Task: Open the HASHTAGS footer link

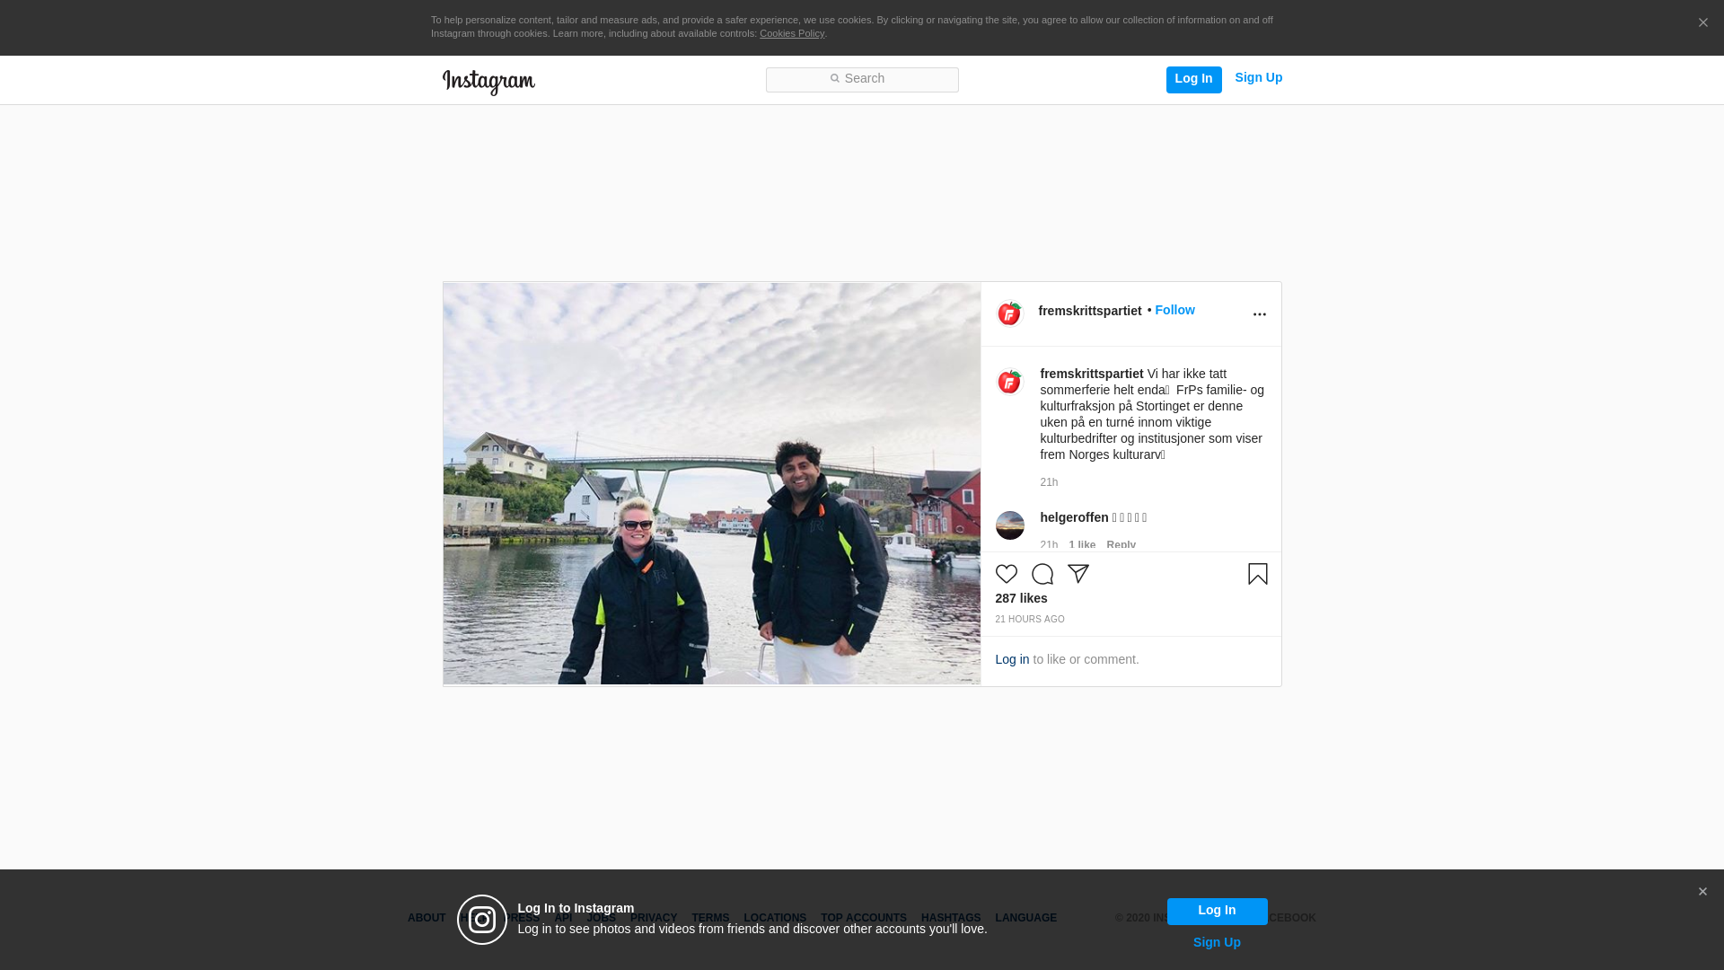Action: click(951, 918)
